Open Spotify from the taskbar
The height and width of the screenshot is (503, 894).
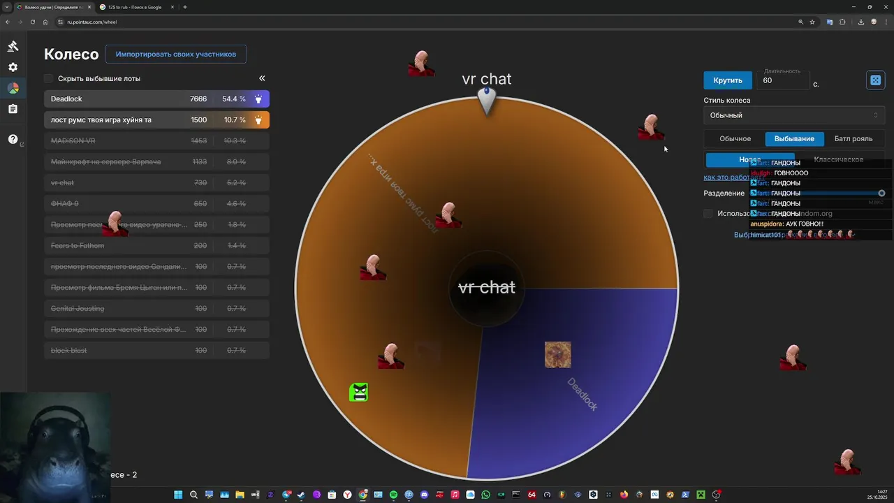pyautogui.click(x=393, y=495)
